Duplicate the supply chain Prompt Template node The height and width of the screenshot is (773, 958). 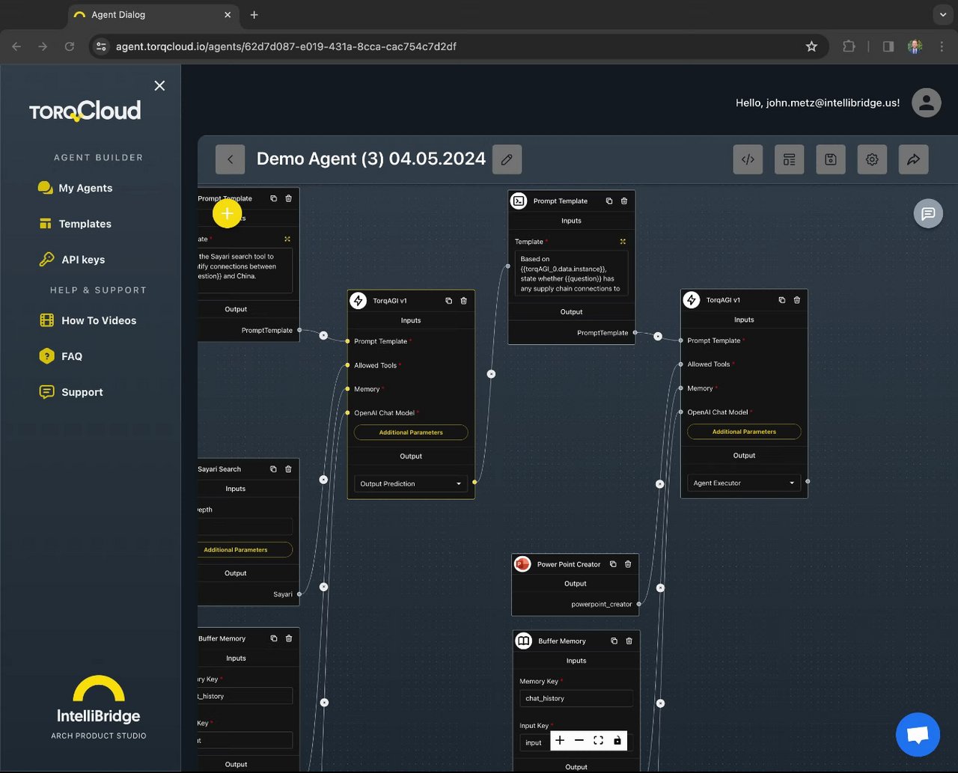point(609,201)
